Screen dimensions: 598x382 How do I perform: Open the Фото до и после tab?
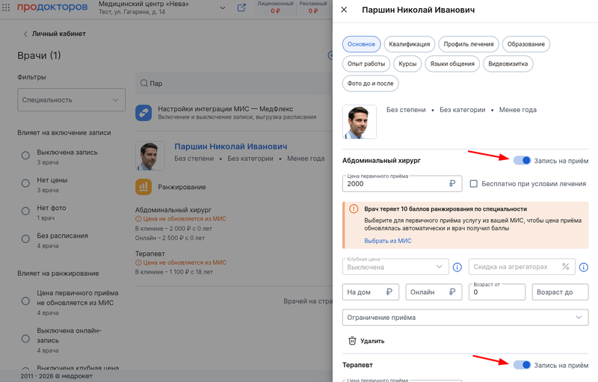(x=370, y=84)
